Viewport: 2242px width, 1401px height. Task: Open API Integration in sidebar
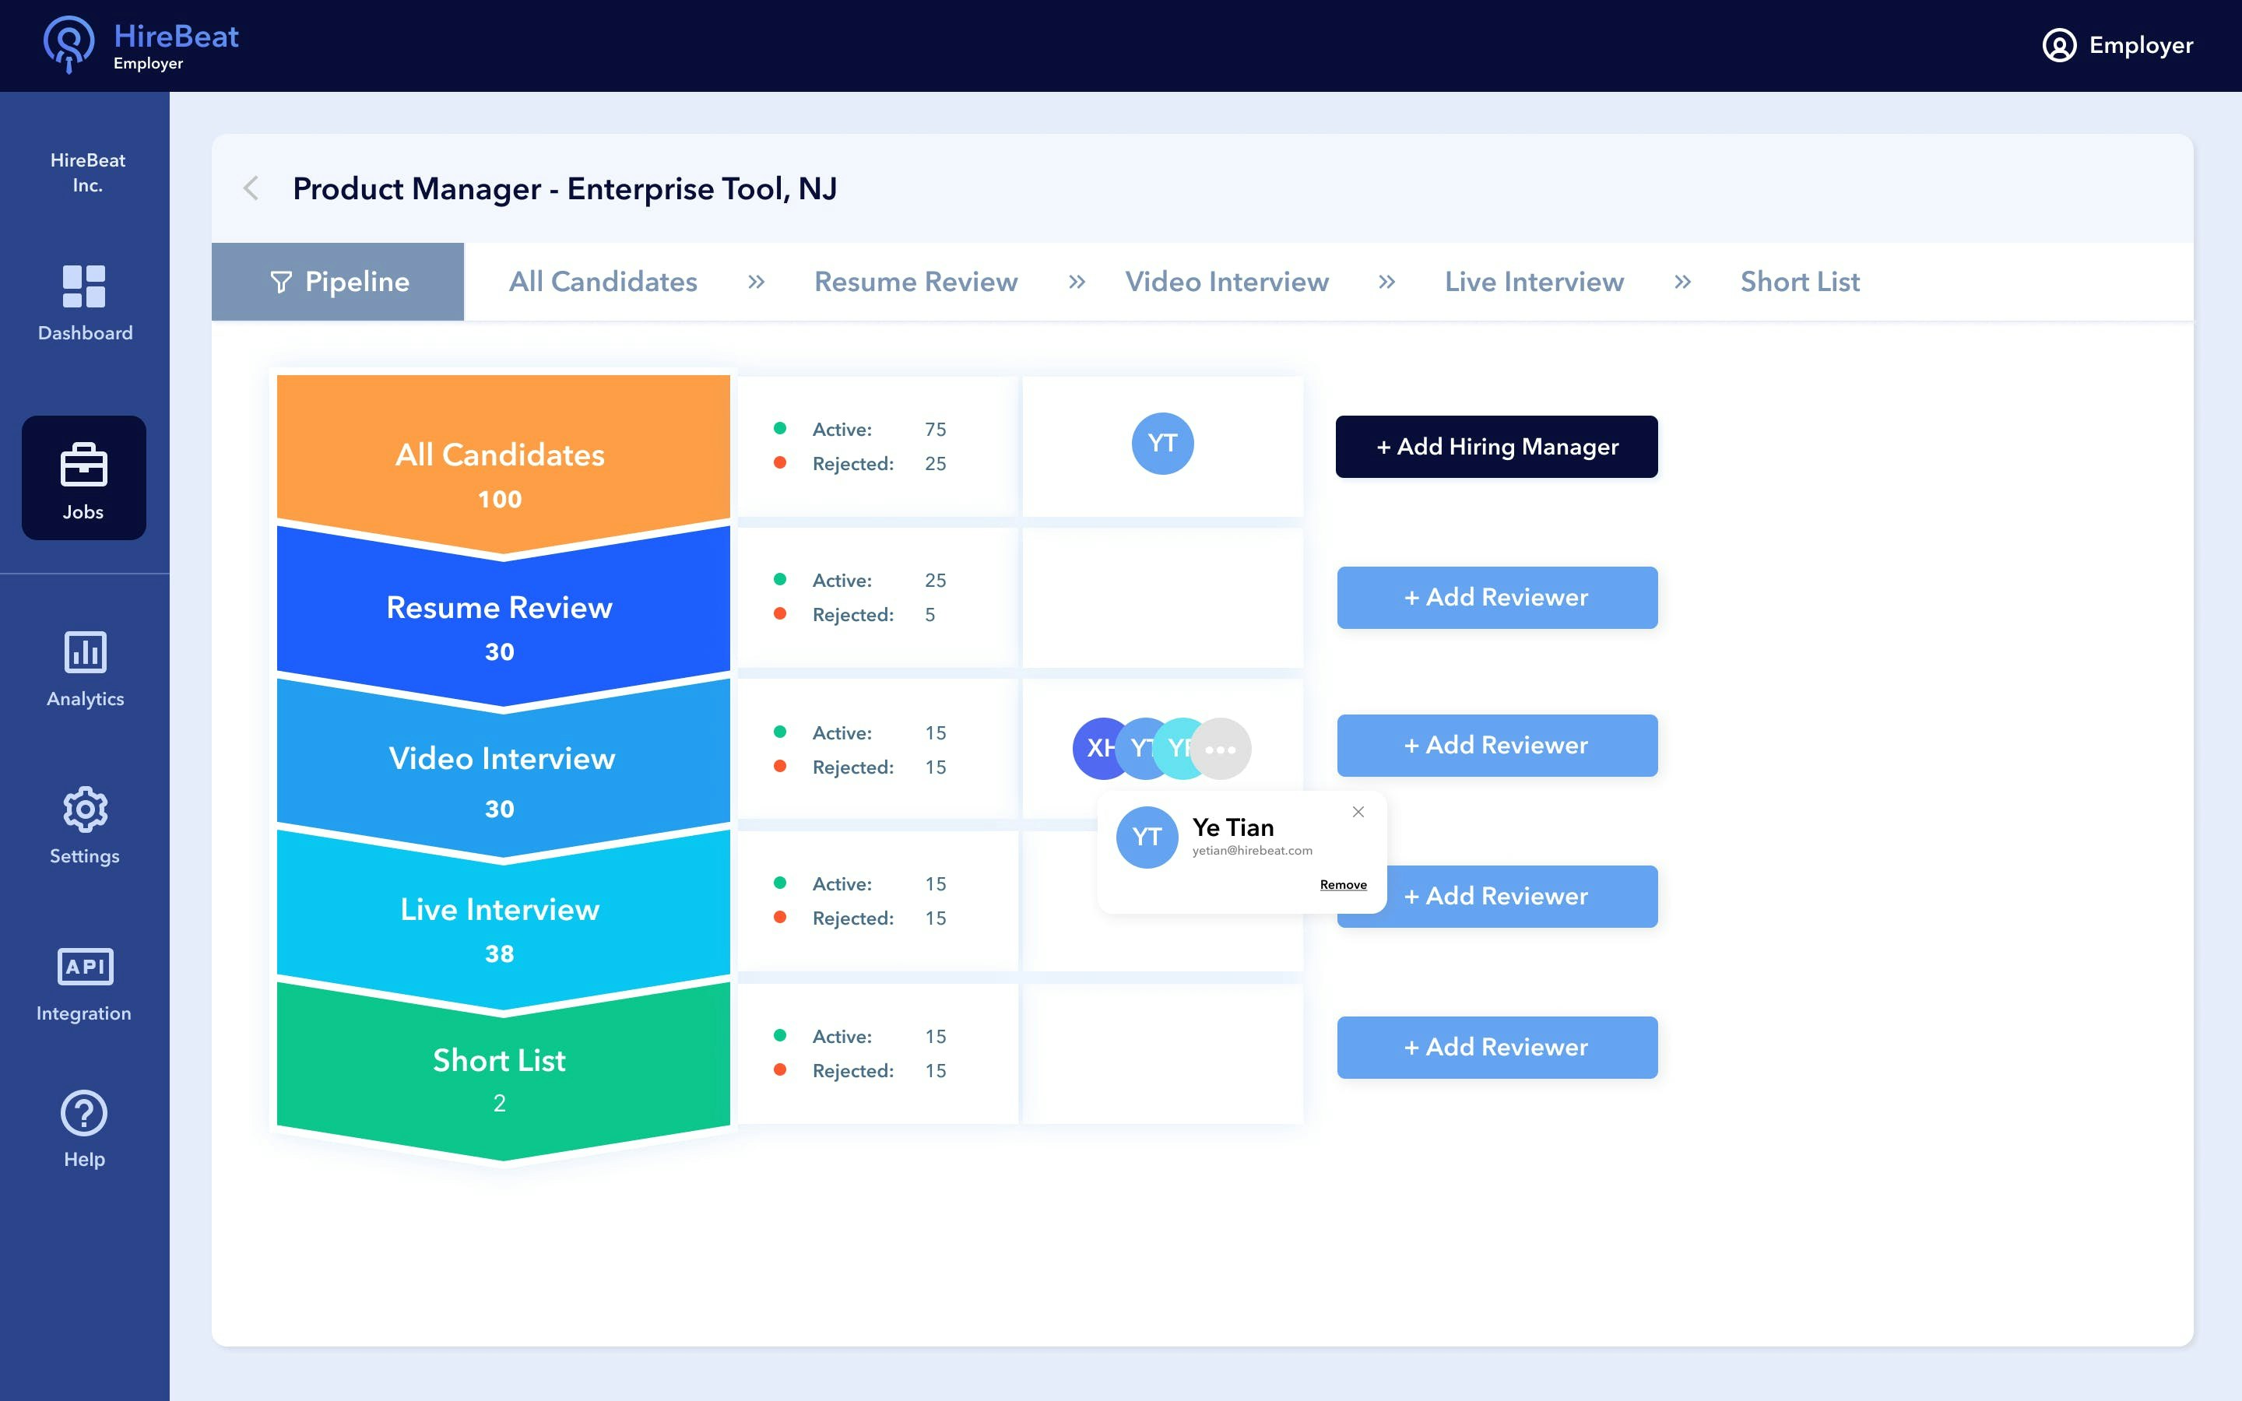(x=84, y=985)
